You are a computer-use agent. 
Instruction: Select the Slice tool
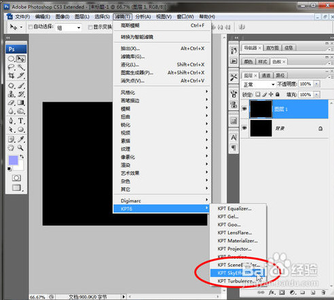21,76
